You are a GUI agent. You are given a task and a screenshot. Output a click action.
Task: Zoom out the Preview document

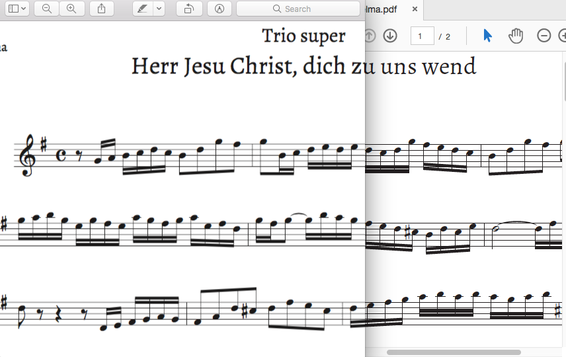coord(46,9)
